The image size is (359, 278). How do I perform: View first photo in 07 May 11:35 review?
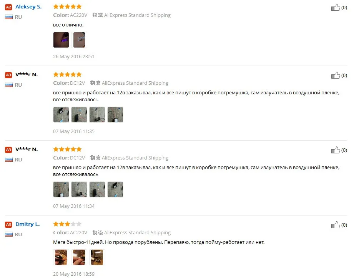pyautogui.click(x=61, y=114)
